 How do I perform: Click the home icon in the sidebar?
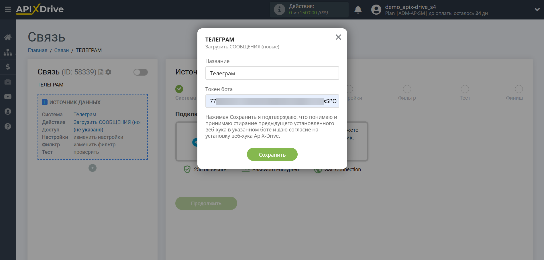click(x=8, y=37)
